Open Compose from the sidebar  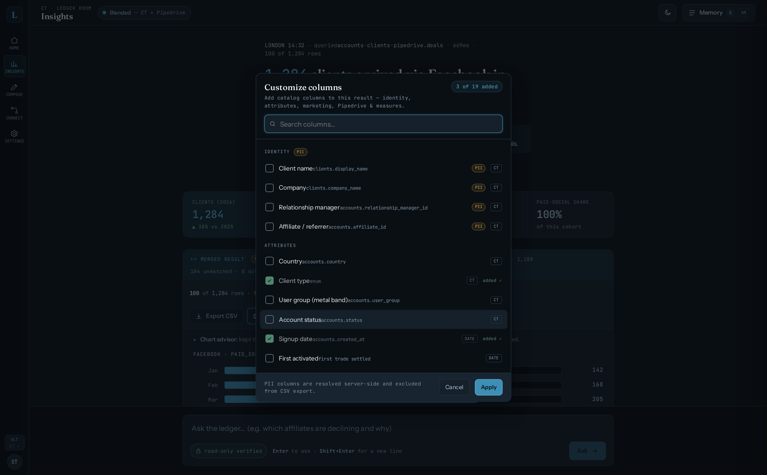[14, 90]
